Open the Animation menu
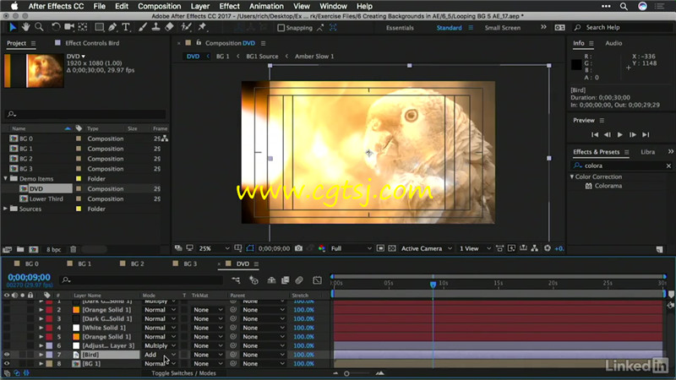The image size is (676, 380). coord(266,6)
